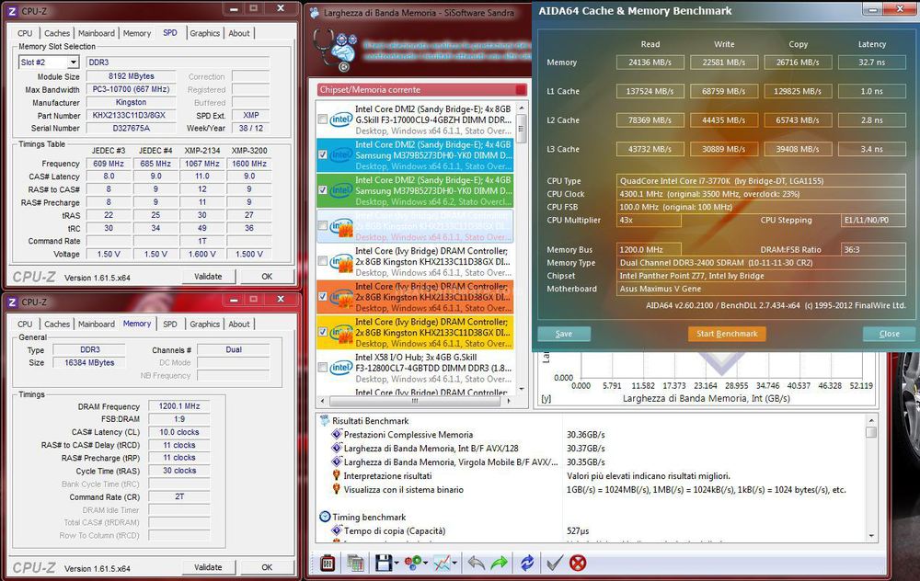Click Validate in the CPU-Z Memory window
920x581 pixels.
(208, 567)
